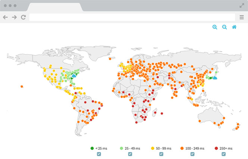
Task: Open the browser hamburger menu
Action: point(242,17)
